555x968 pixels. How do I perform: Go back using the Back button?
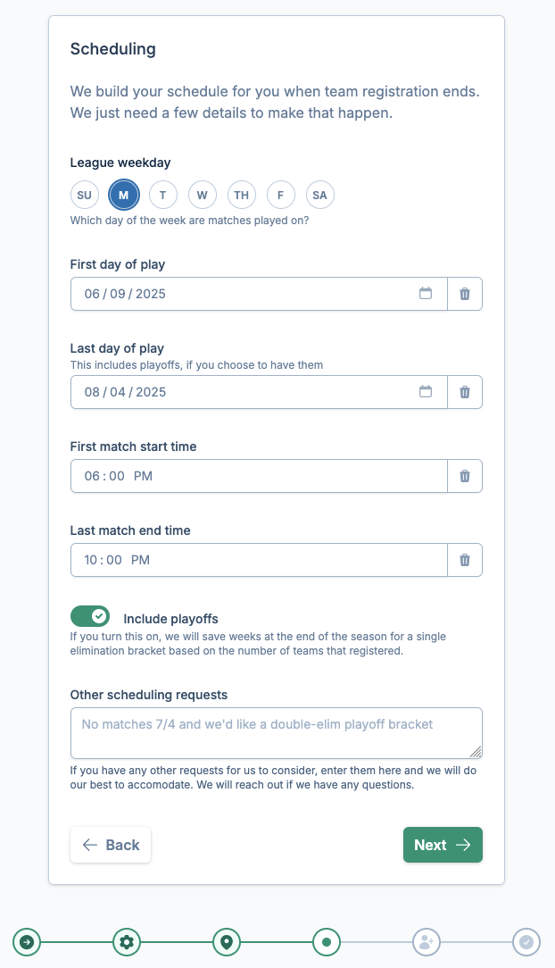110,844
